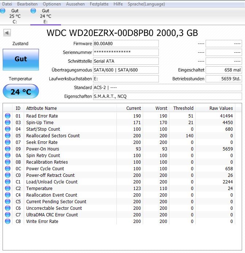Screen dimensions: 245x253
Task: Click the Attribute Name column header
Action: (x=70, y=108)
